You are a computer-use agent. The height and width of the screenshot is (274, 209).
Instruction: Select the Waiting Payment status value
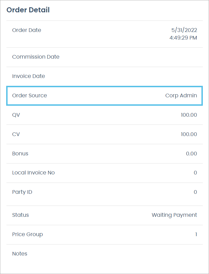[x=174, y=215]
